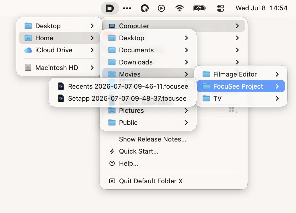296x213 pixels.
Task: Click the Quit icon with an X
Action: point(112,181)
